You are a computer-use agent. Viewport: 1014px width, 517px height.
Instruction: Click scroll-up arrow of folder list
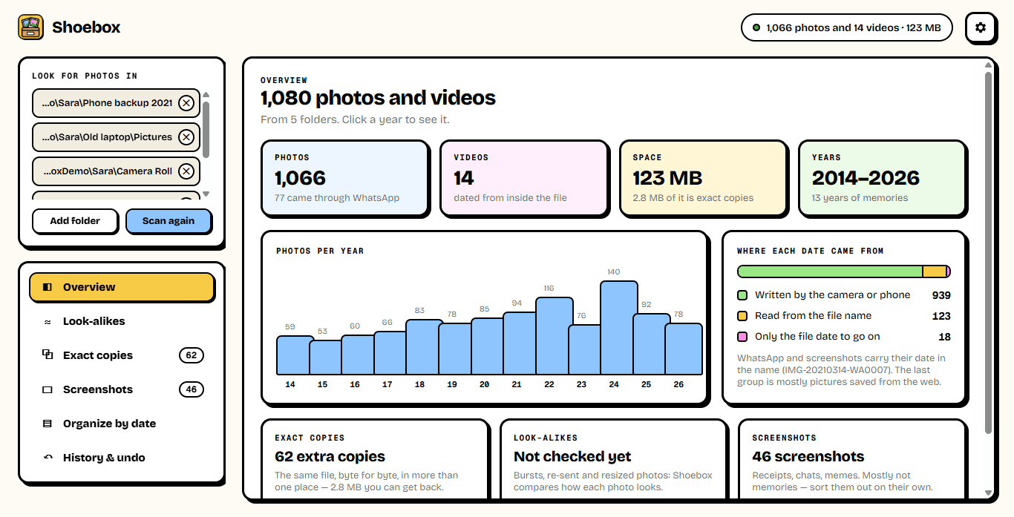tap(206, 94)
